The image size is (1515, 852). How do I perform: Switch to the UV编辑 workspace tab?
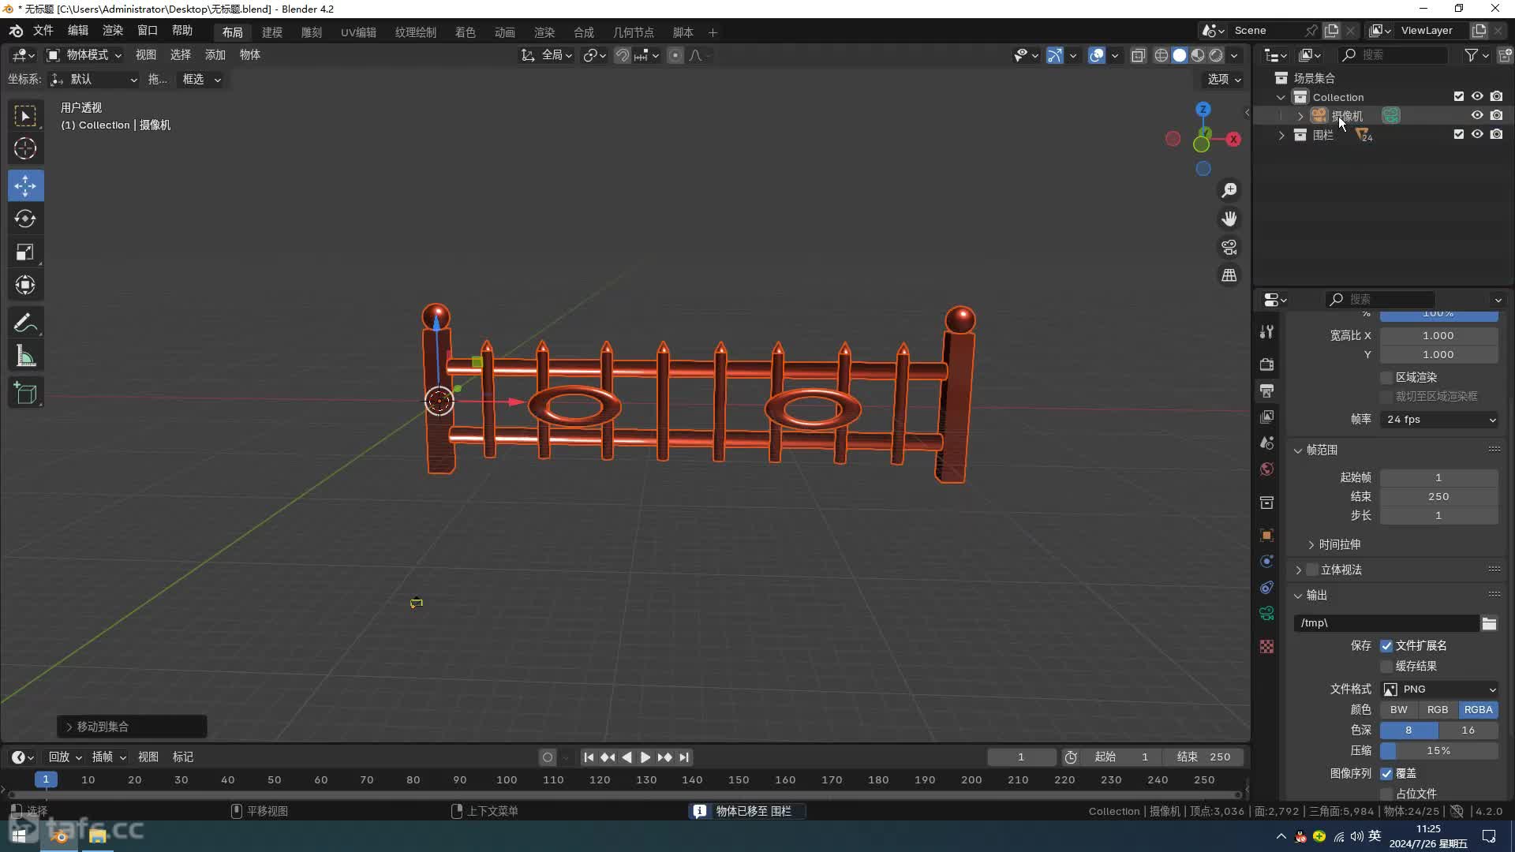[358, 32]
